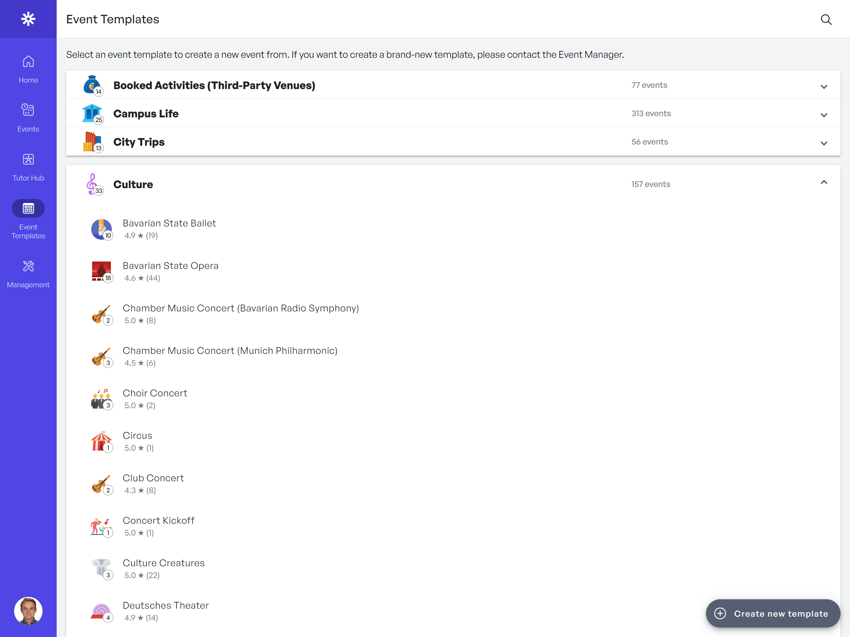This screenshot has width=850, height=637.
Task: Open Events from the sidebar
Action: pyautogui.click(x=28, y=117)
